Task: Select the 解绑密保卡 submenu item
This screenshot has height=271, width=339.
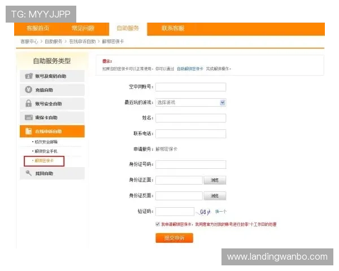Action: [x=44, y=160]
